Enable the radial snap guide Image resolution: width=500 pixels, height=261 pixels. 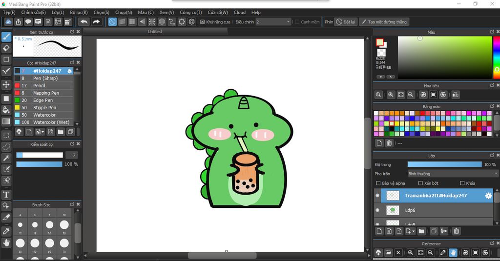(x=152, y=21)
